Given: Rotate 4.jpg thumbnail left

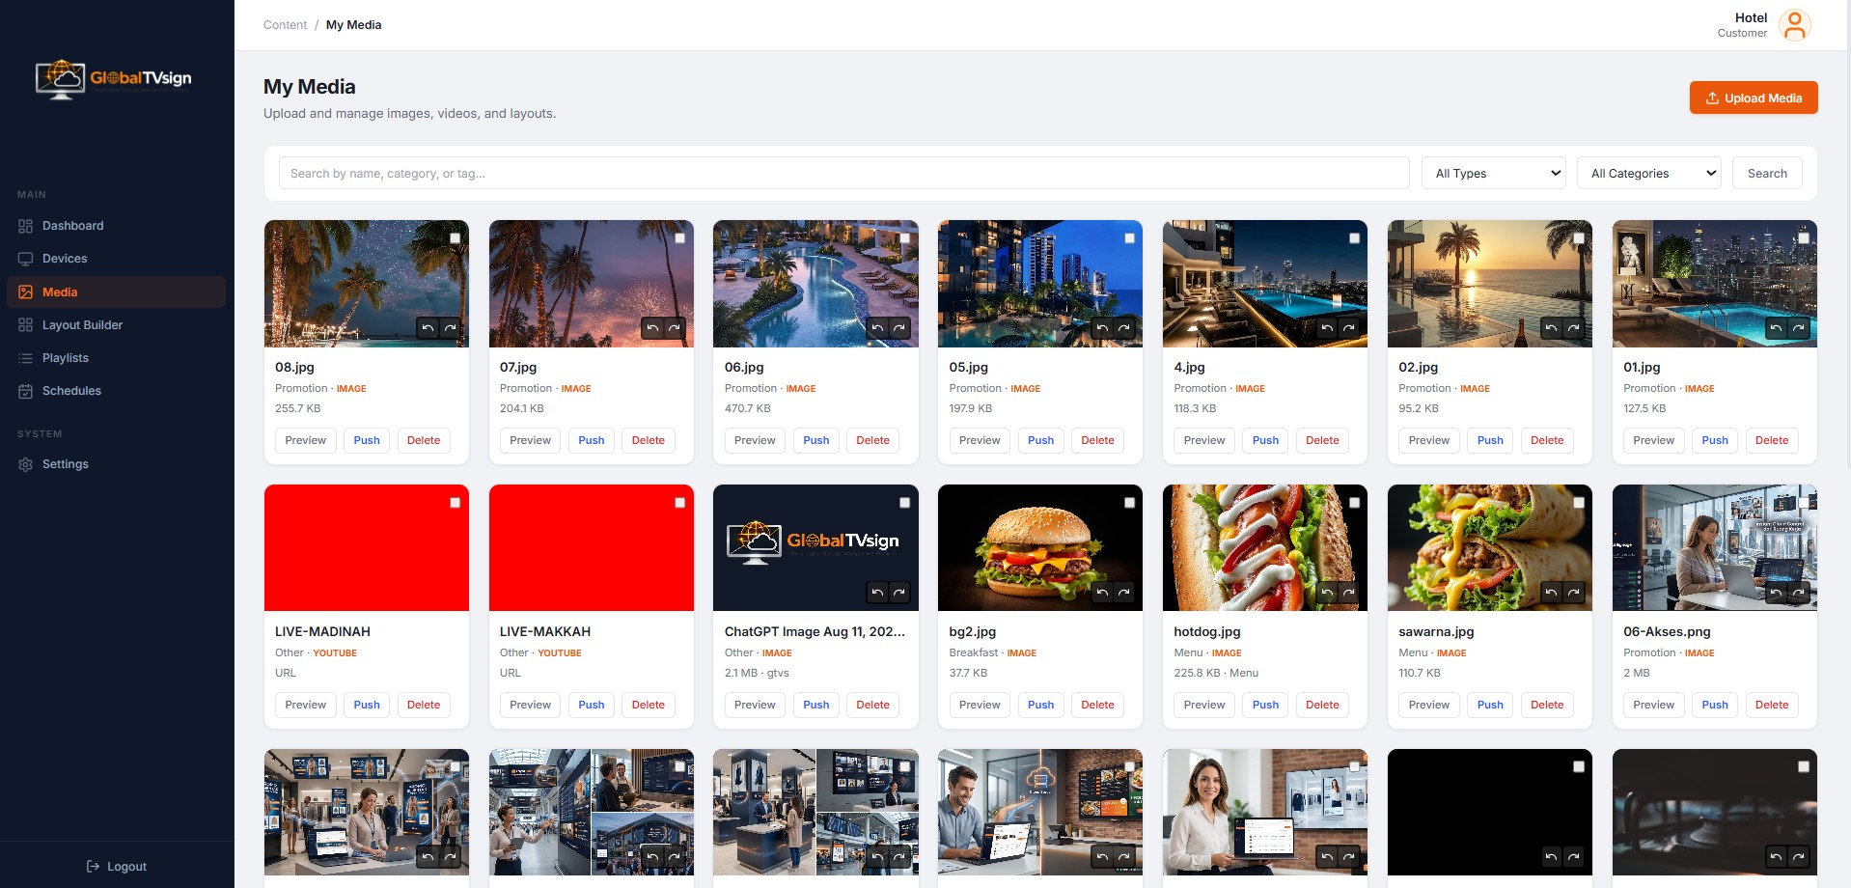Looking at the screenshot, I should 1327,328.
